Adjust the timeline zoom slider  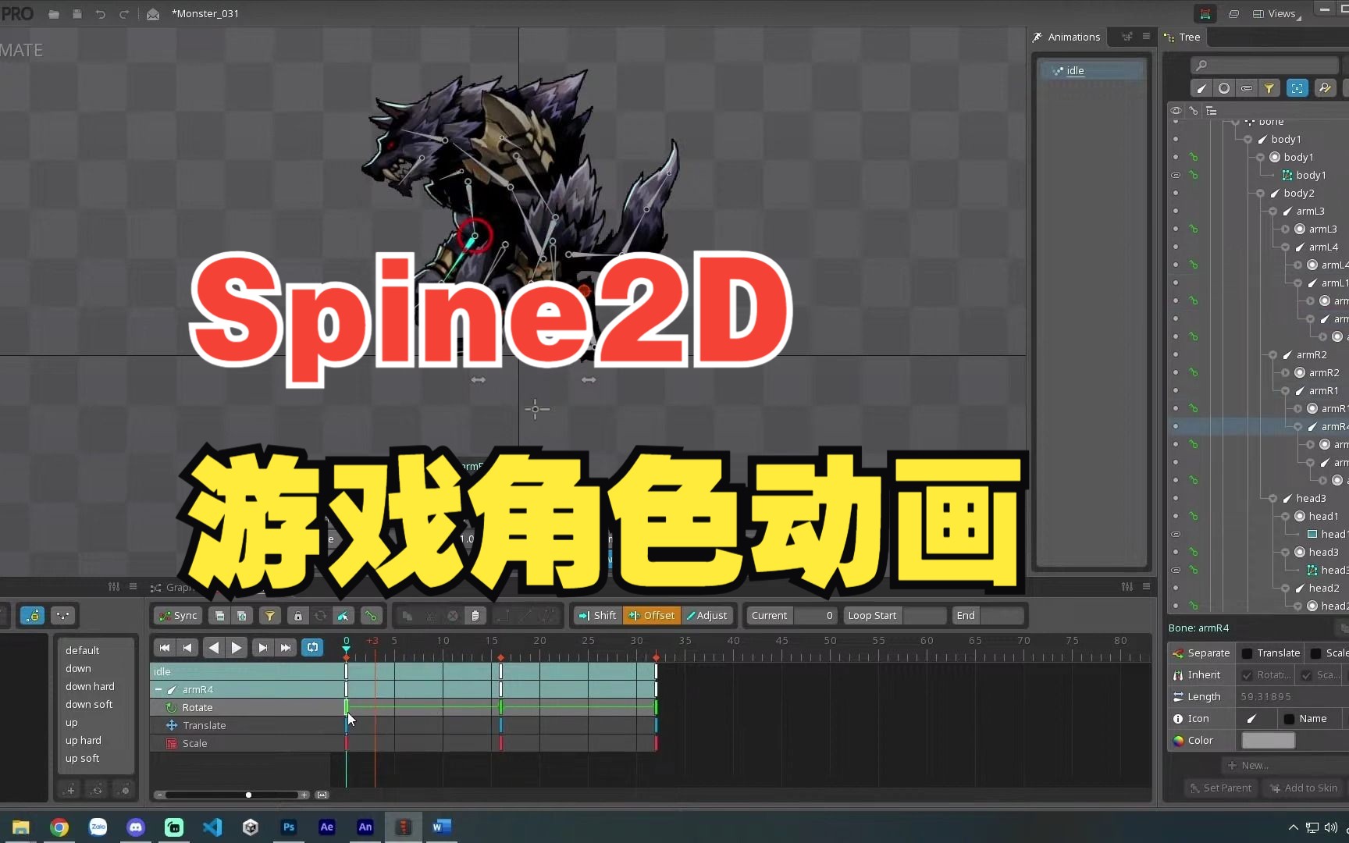click(x=248, y=795)
